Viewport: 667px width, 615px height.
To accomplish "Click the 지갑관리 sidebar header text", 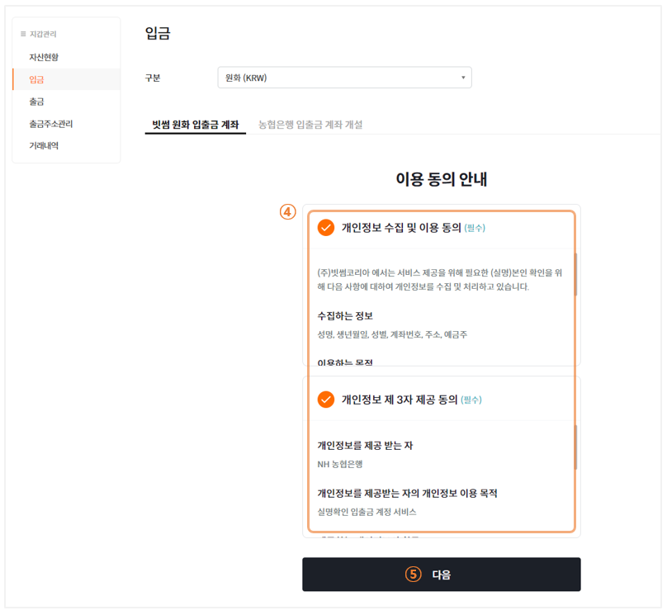I will (43, 34).
